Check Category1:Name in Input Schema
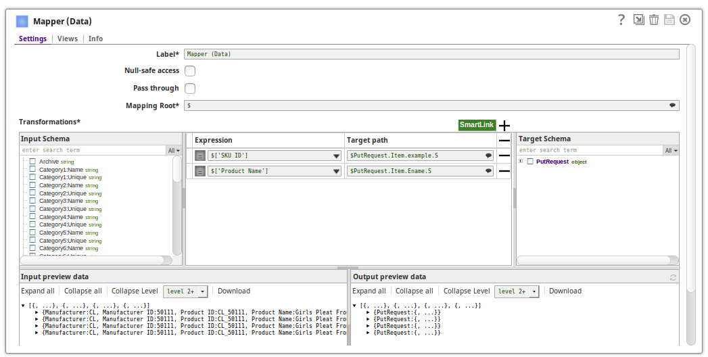This screenshot has width=708, height=357. 32,169
